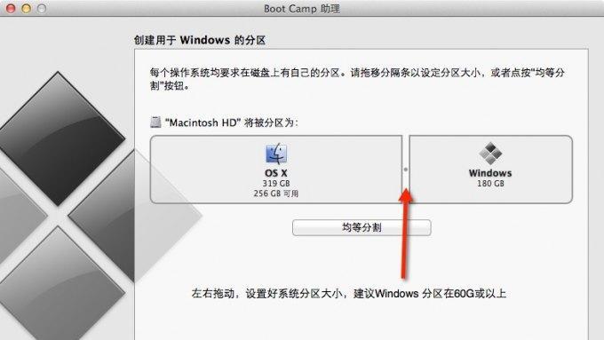
Task: Click the Windows diamond logo in the partition
Action: [x=490, y=153]
